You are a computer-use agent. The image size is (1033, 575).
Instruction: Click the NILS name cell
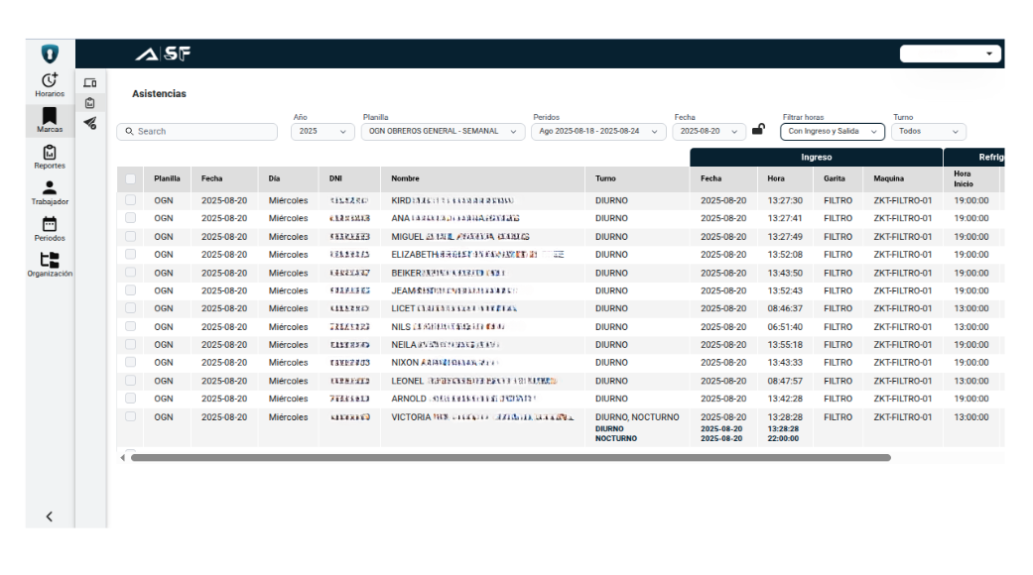tap(448, 327)
